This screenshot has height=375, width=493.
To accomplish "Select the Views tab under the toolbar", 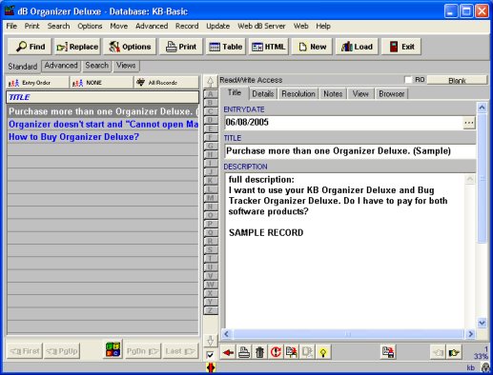I will pyautogui.click(x=126, y=66).
